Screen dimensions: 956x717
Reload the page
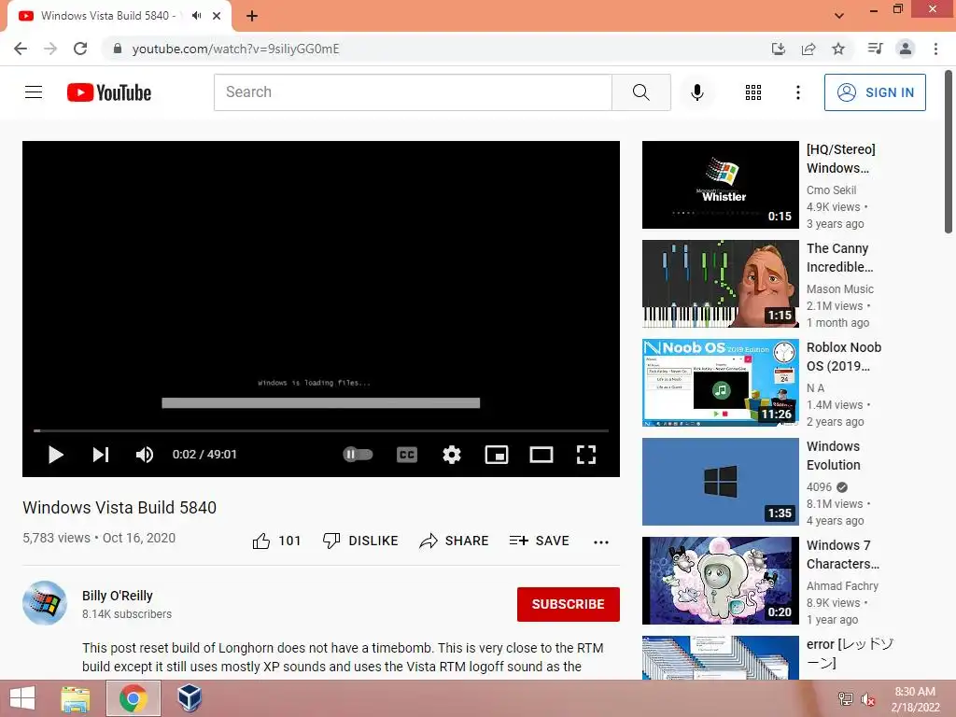click(80, 49)
